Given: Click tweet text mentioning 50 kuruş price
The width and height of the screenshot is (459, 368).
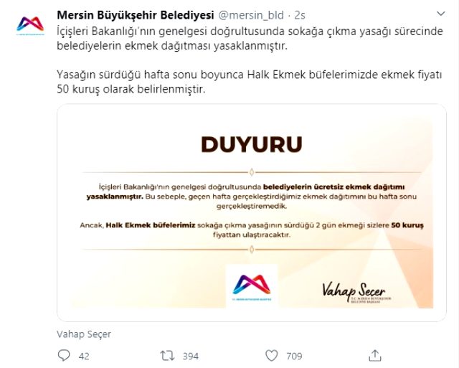Looking at the screenshot, I should (x=250, y=82).
